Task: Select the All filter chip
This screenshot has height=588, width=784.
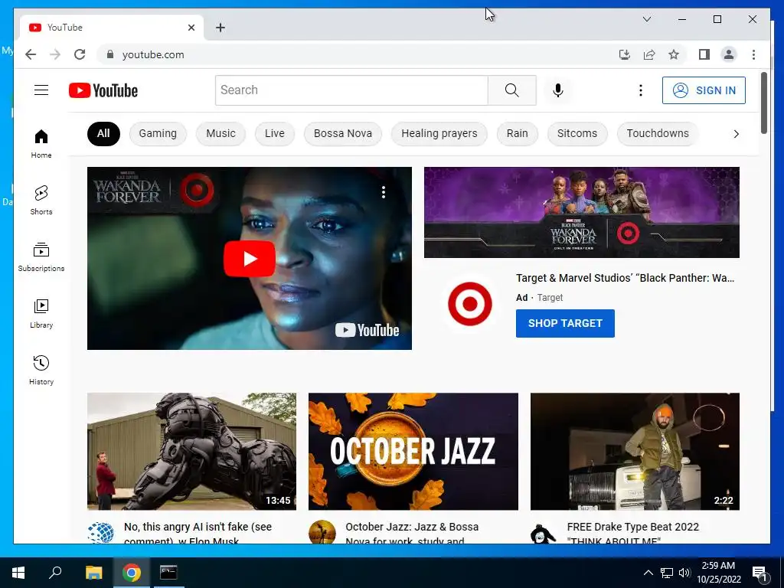Action: coord(103,133)
